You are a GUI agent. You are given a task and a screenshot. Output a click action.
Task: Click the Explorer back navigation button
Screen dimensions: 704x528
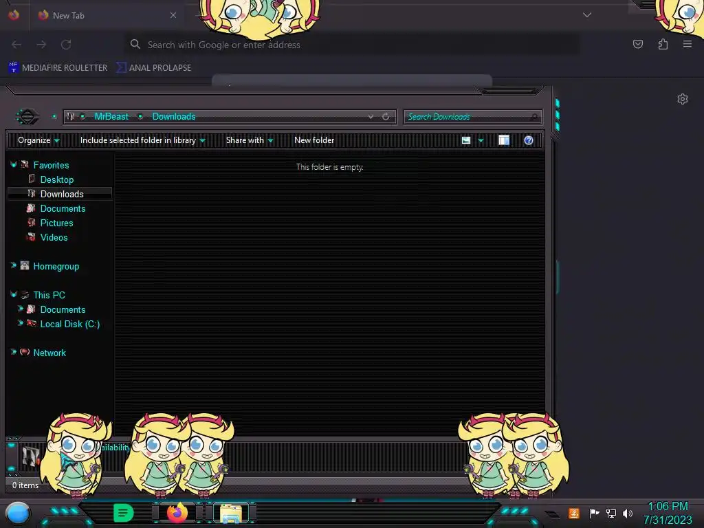(27, 117)
